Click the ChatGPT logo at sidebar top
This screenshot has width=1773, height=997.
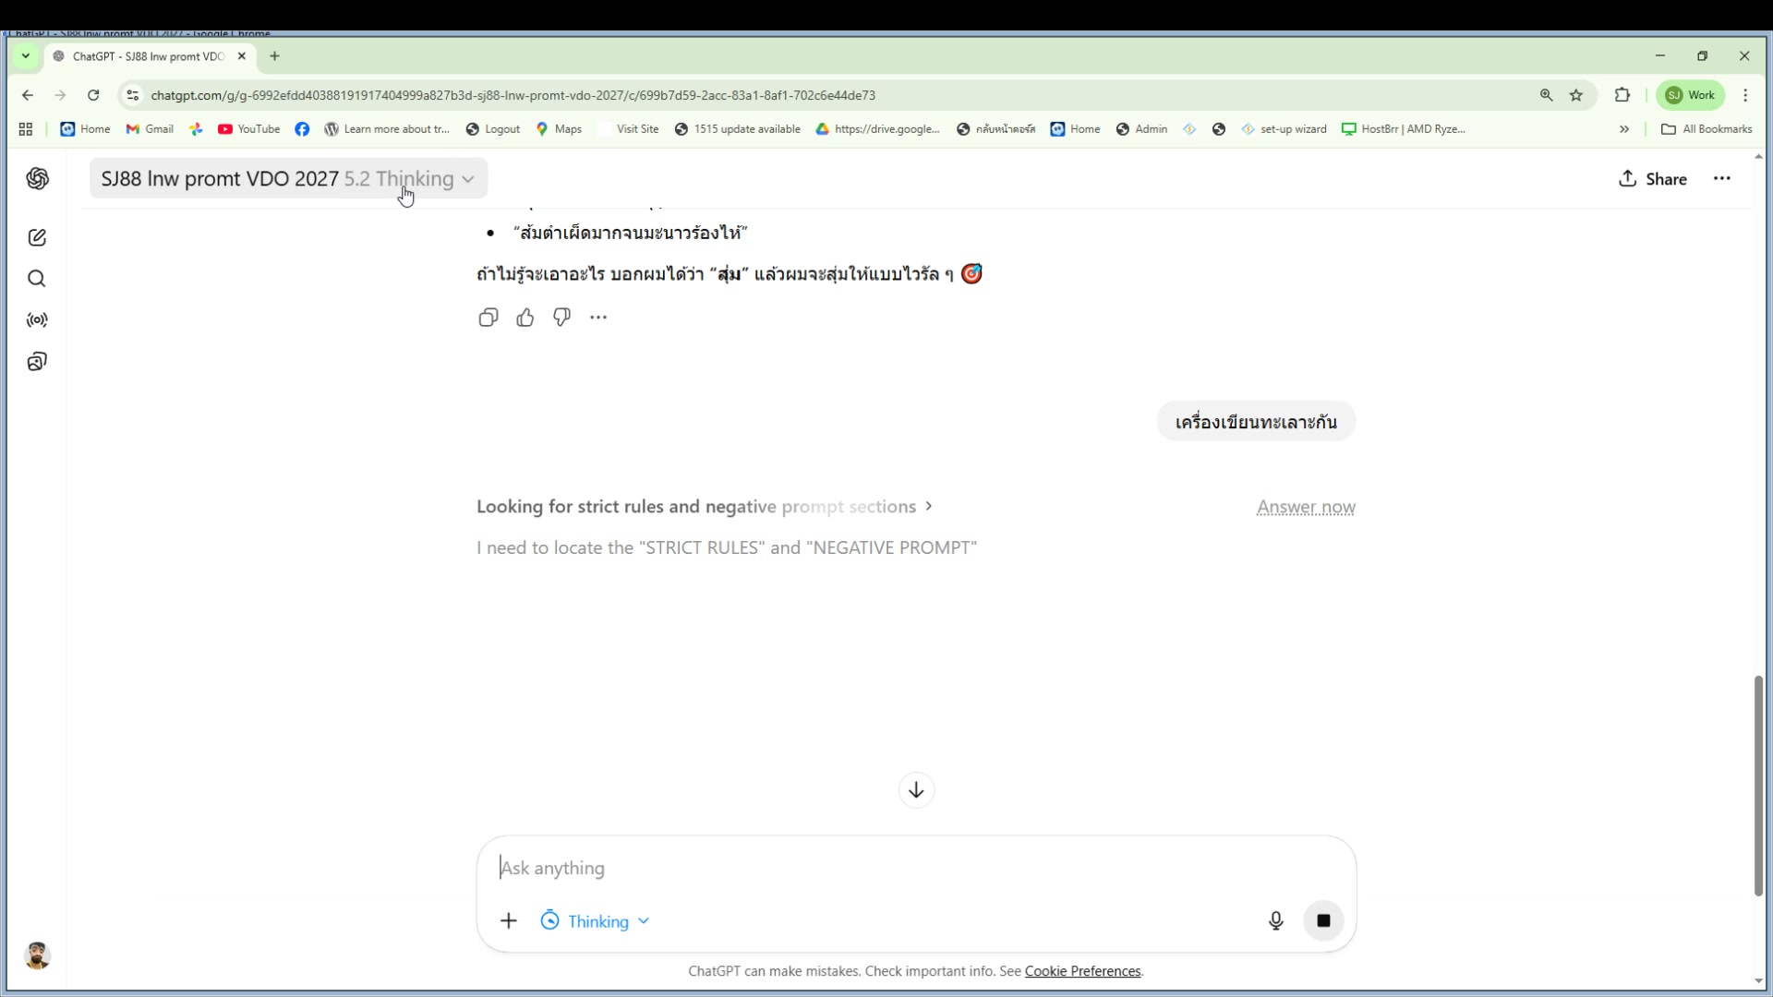[x=37, y=179]
